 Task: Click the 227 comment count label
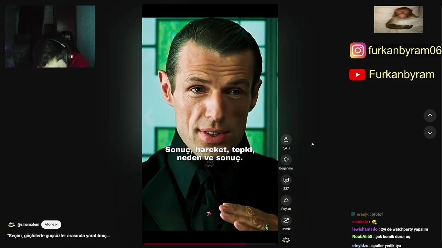tap(286, 188)
